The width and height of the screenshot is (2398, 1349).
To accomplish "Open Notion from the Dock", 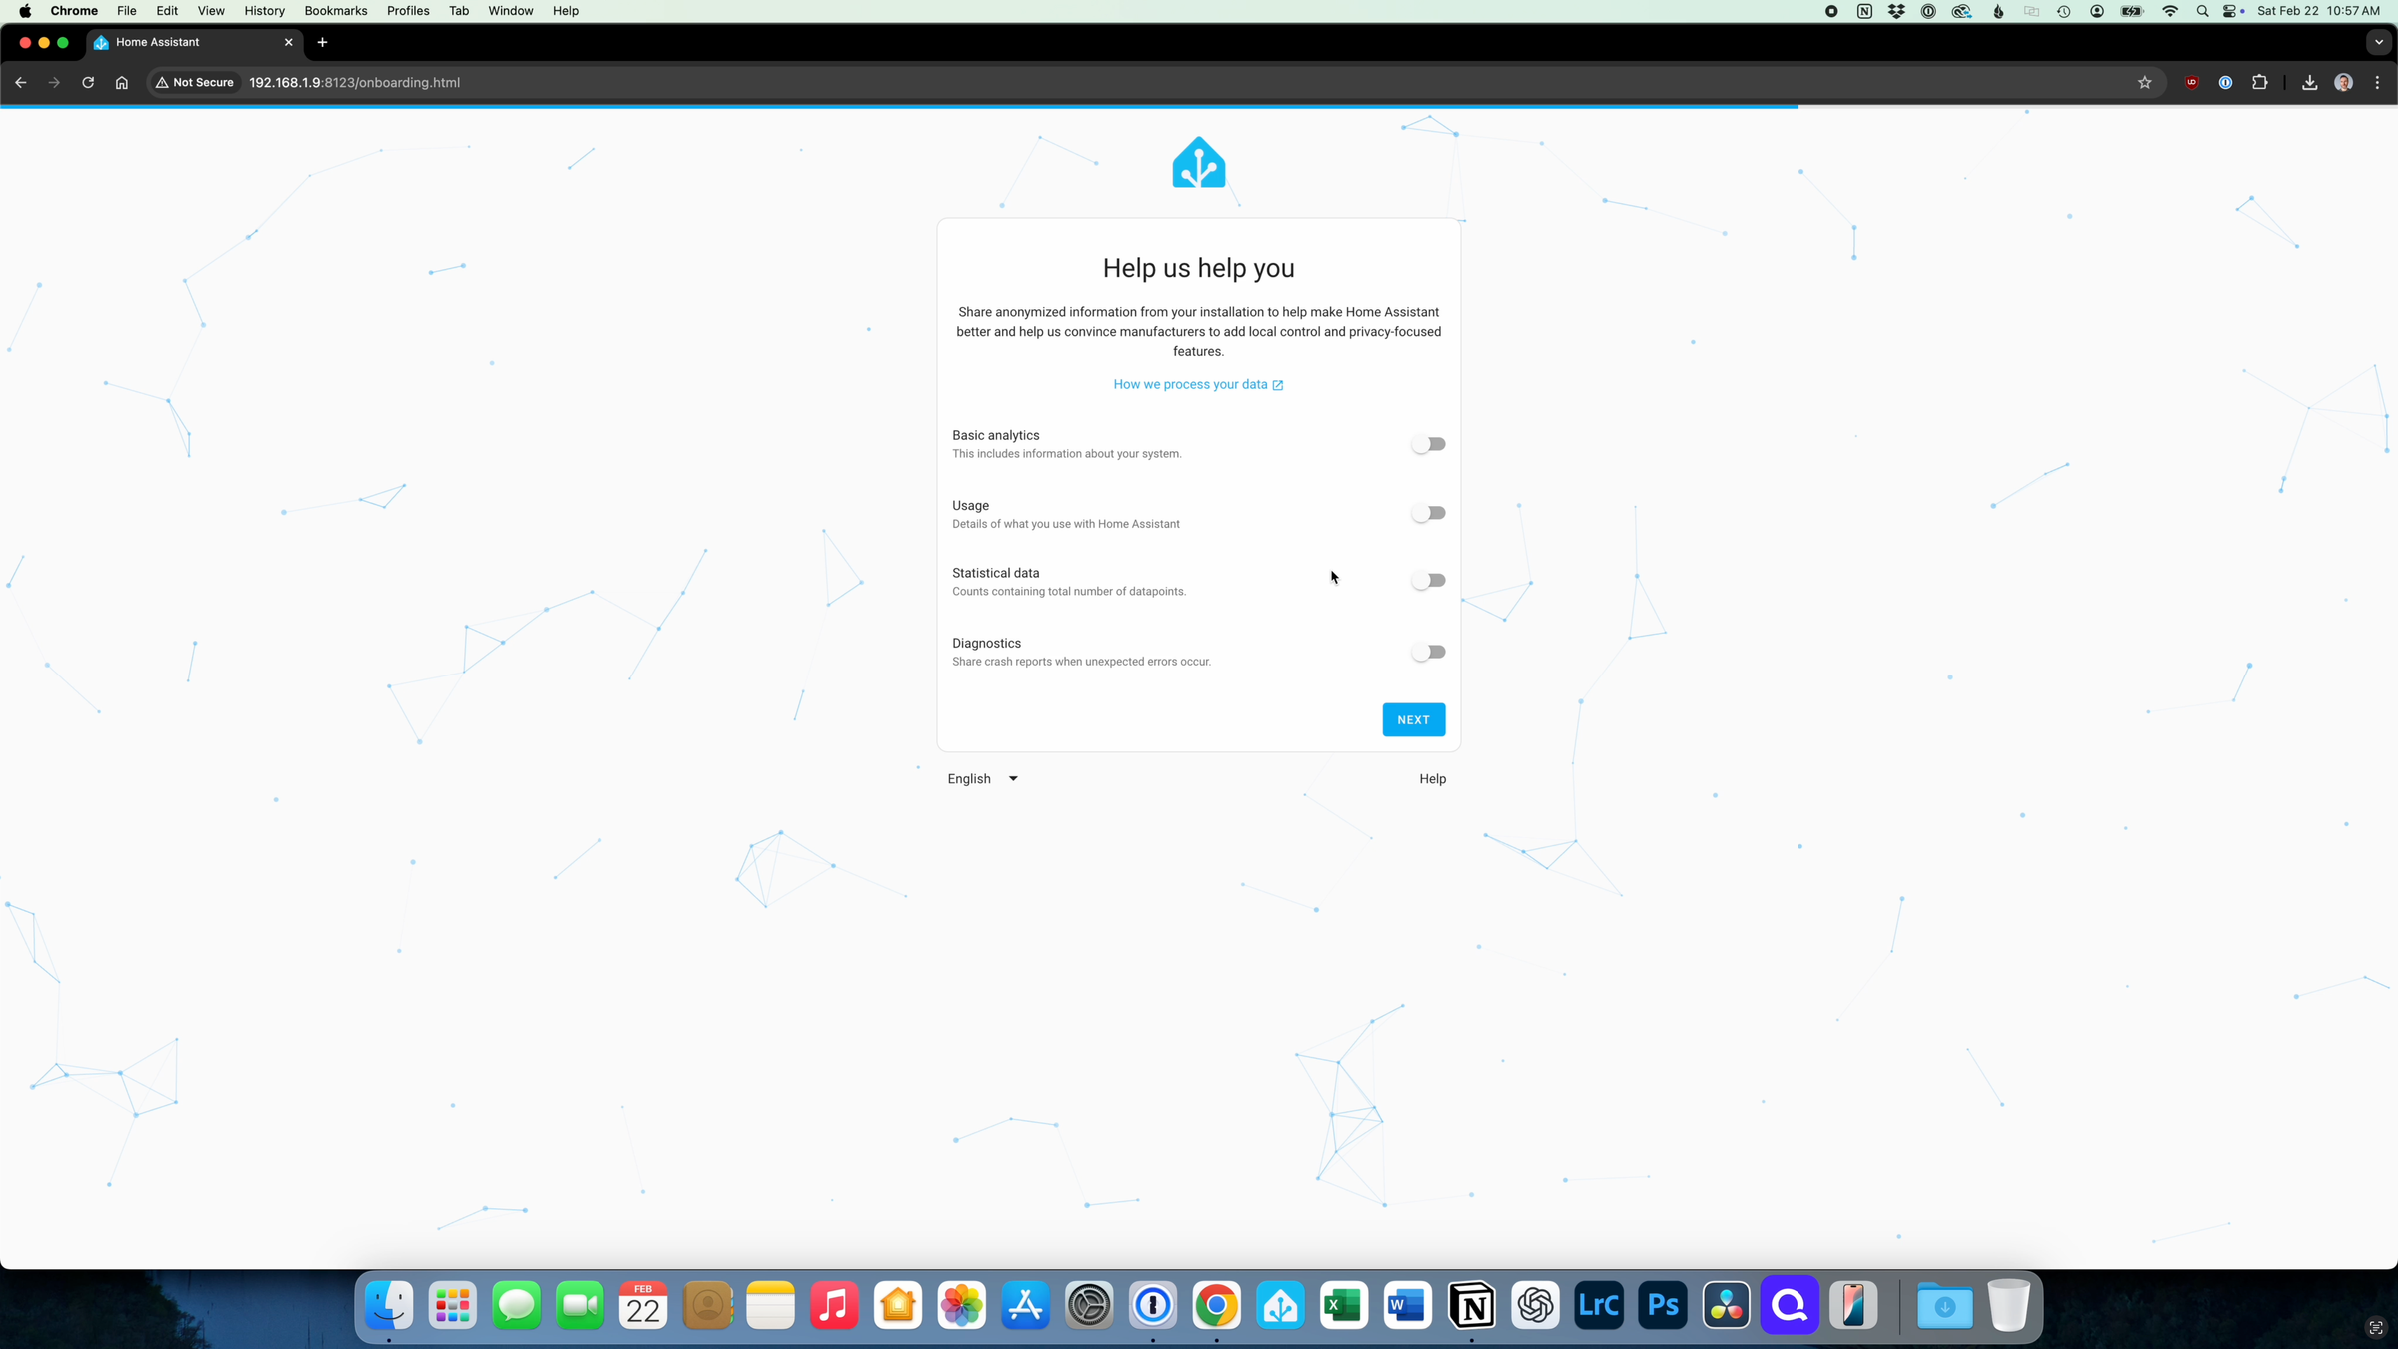I will point(1471,1306).
